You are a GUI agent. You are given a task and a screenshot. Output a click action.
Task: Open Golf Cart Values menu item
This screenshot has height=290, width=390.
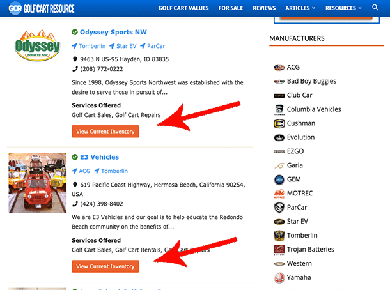click(183, 8)
